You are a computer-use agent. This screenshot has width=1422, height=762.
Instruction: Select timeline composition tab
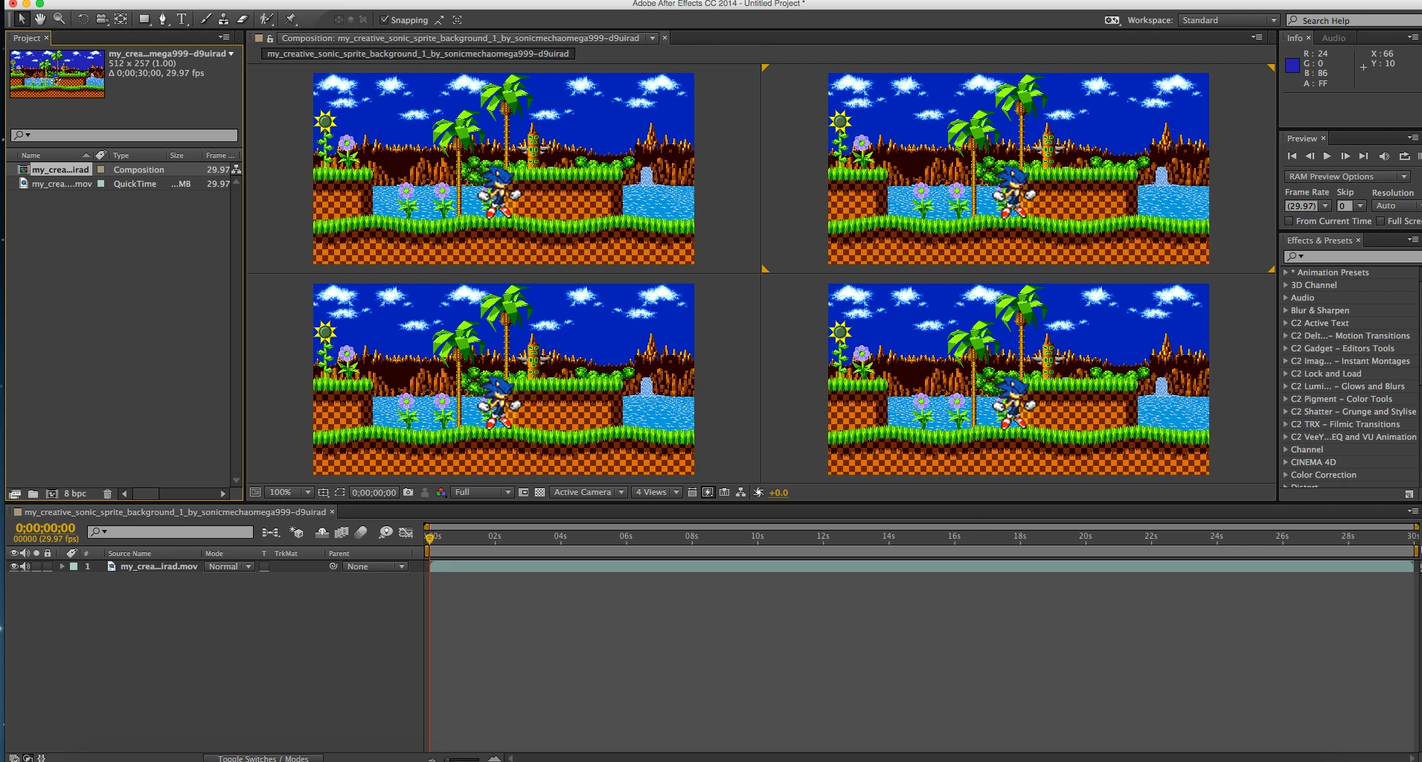click(175, 512)
